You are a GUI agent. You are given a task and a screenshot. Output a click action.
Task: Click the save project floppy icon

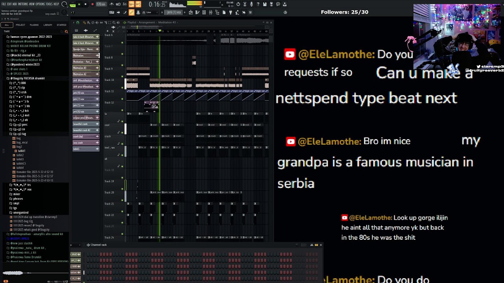(x=265, y=4)
